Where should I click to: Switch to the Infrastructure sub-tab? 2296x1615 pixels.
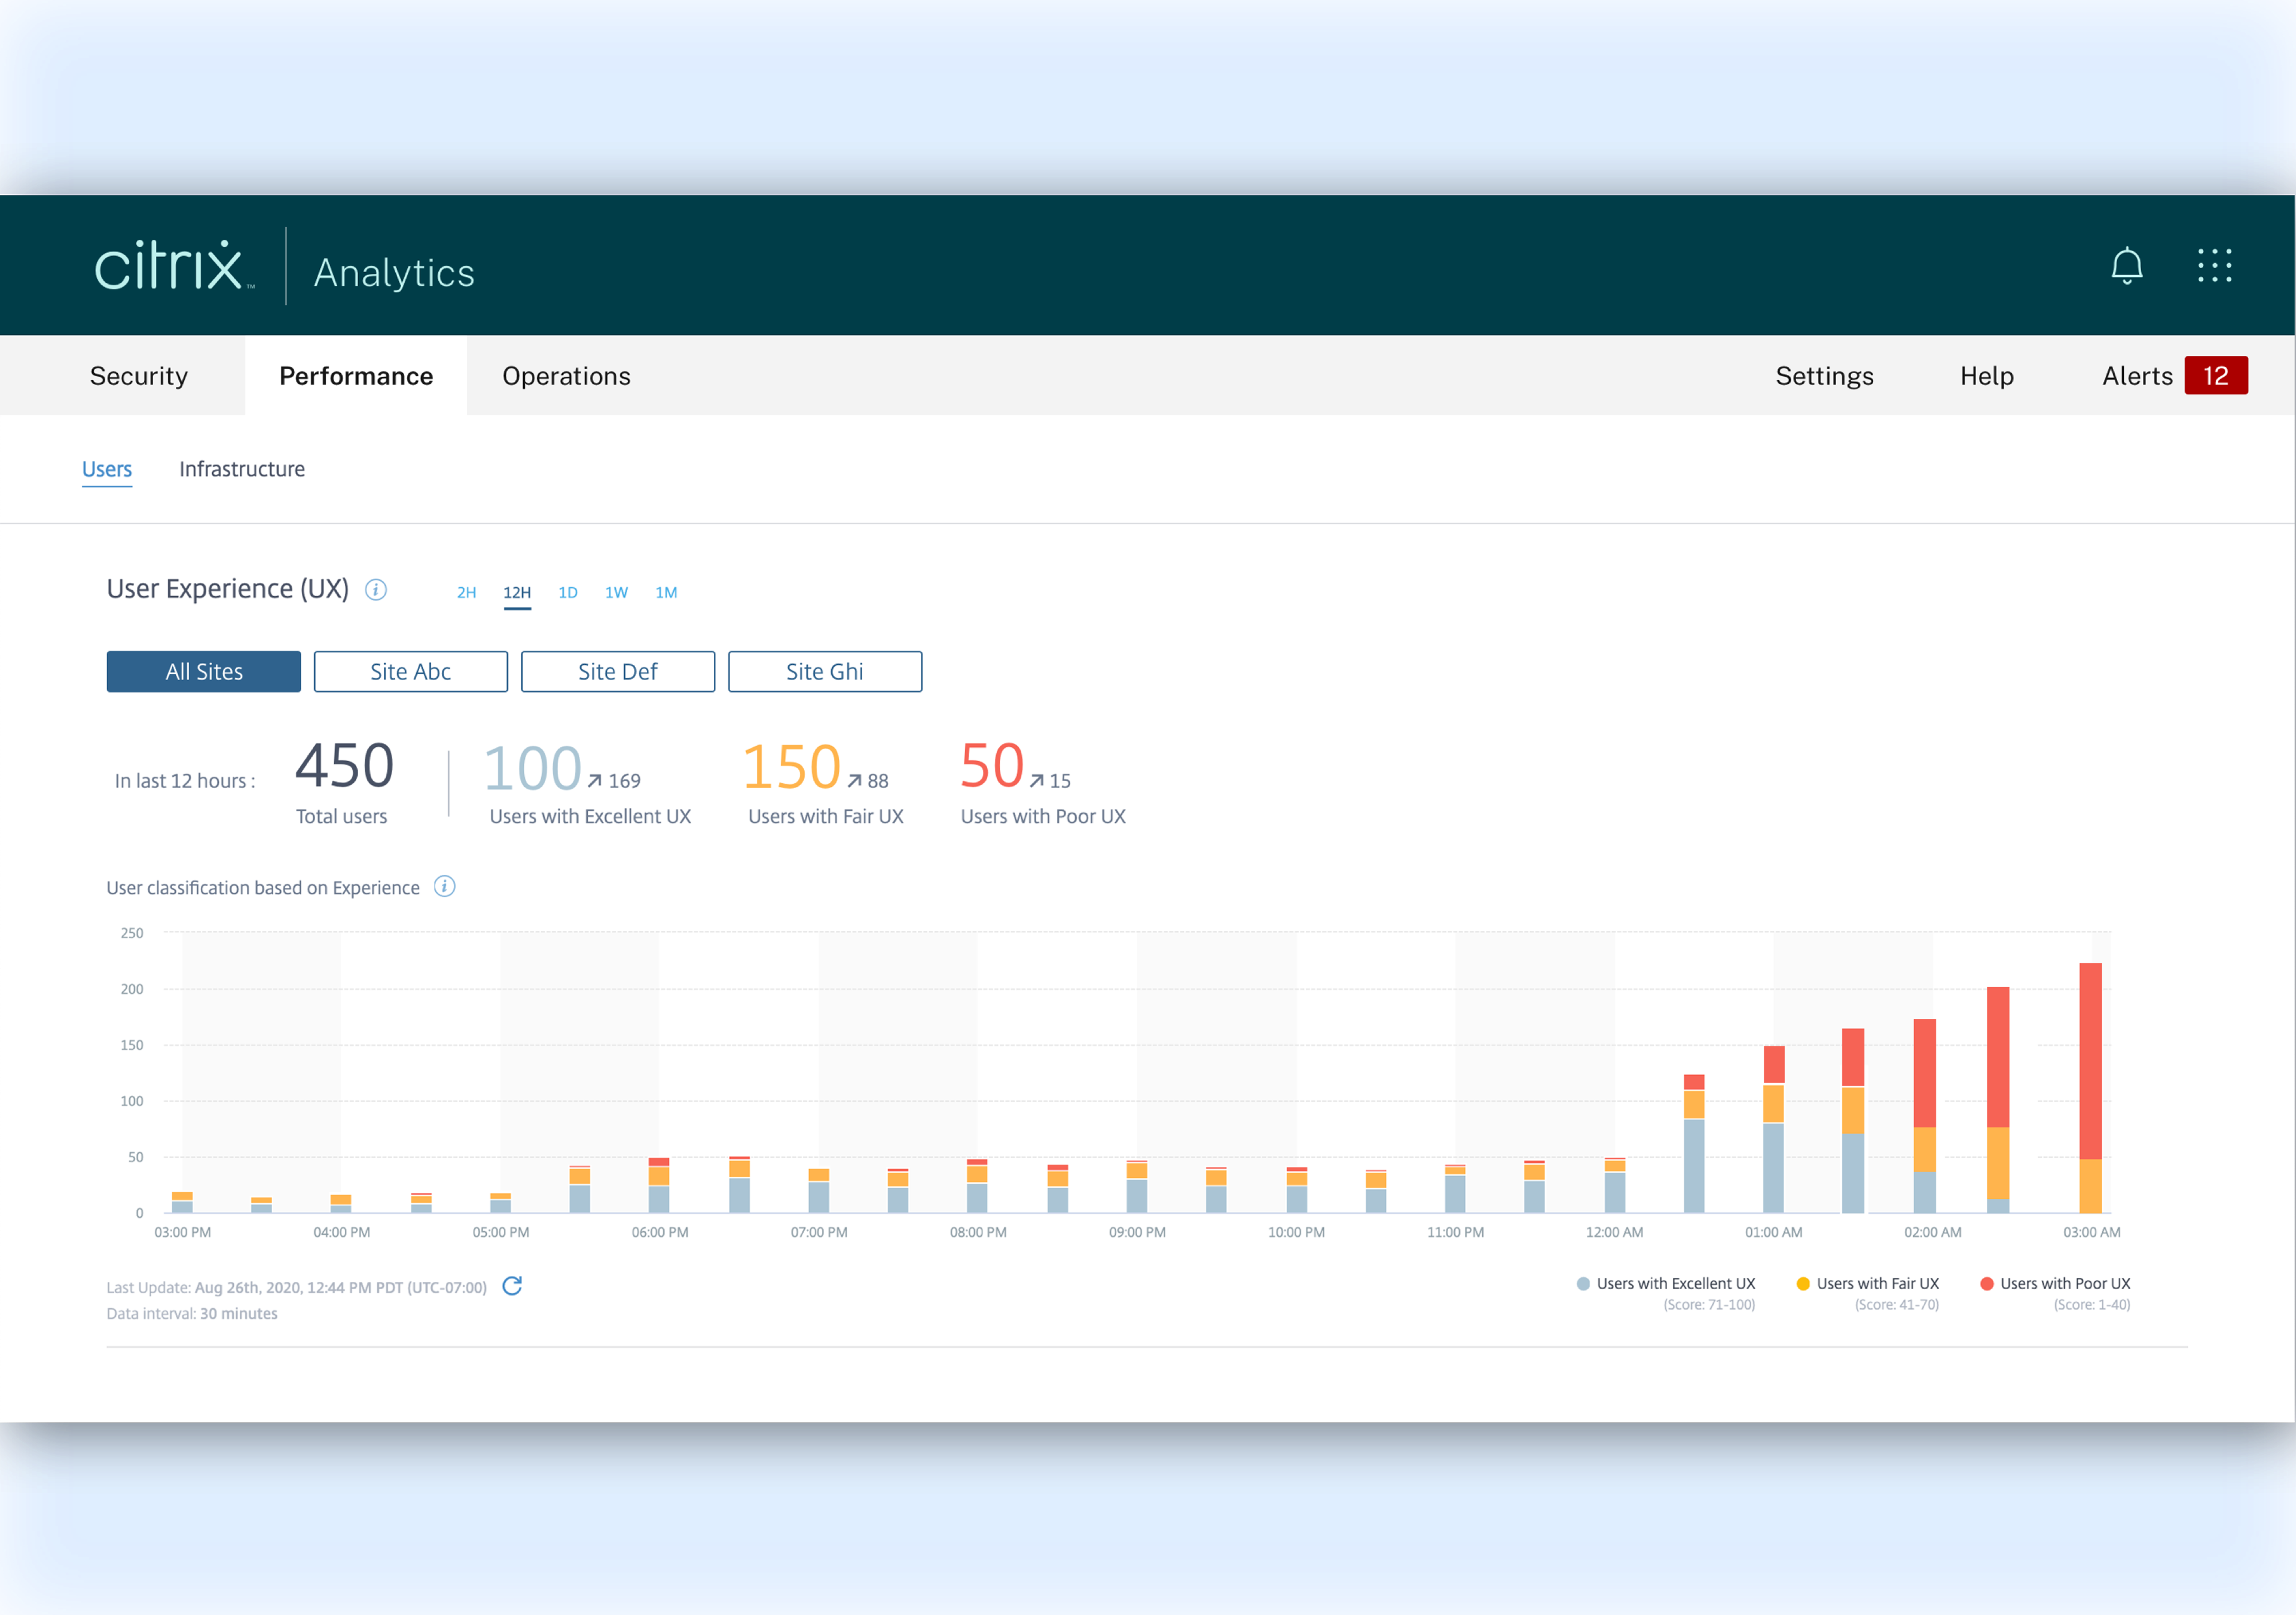pos(242,469)
